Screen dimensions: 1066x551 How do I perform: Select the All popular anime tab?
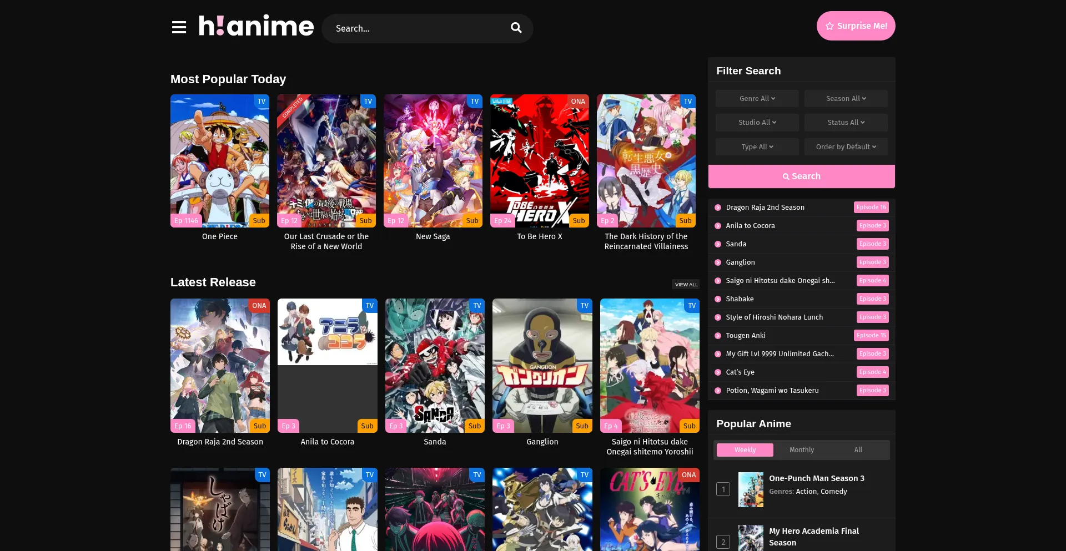[x=858, y=450]
